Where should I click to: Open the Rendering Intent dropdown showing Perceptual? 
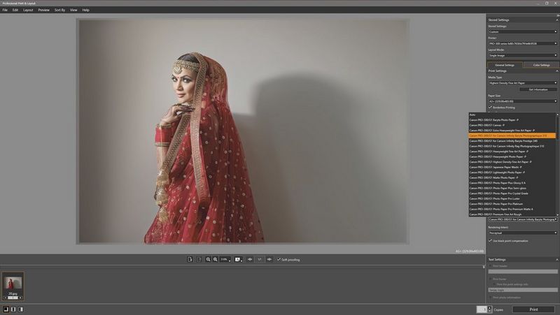pos(522,233)
